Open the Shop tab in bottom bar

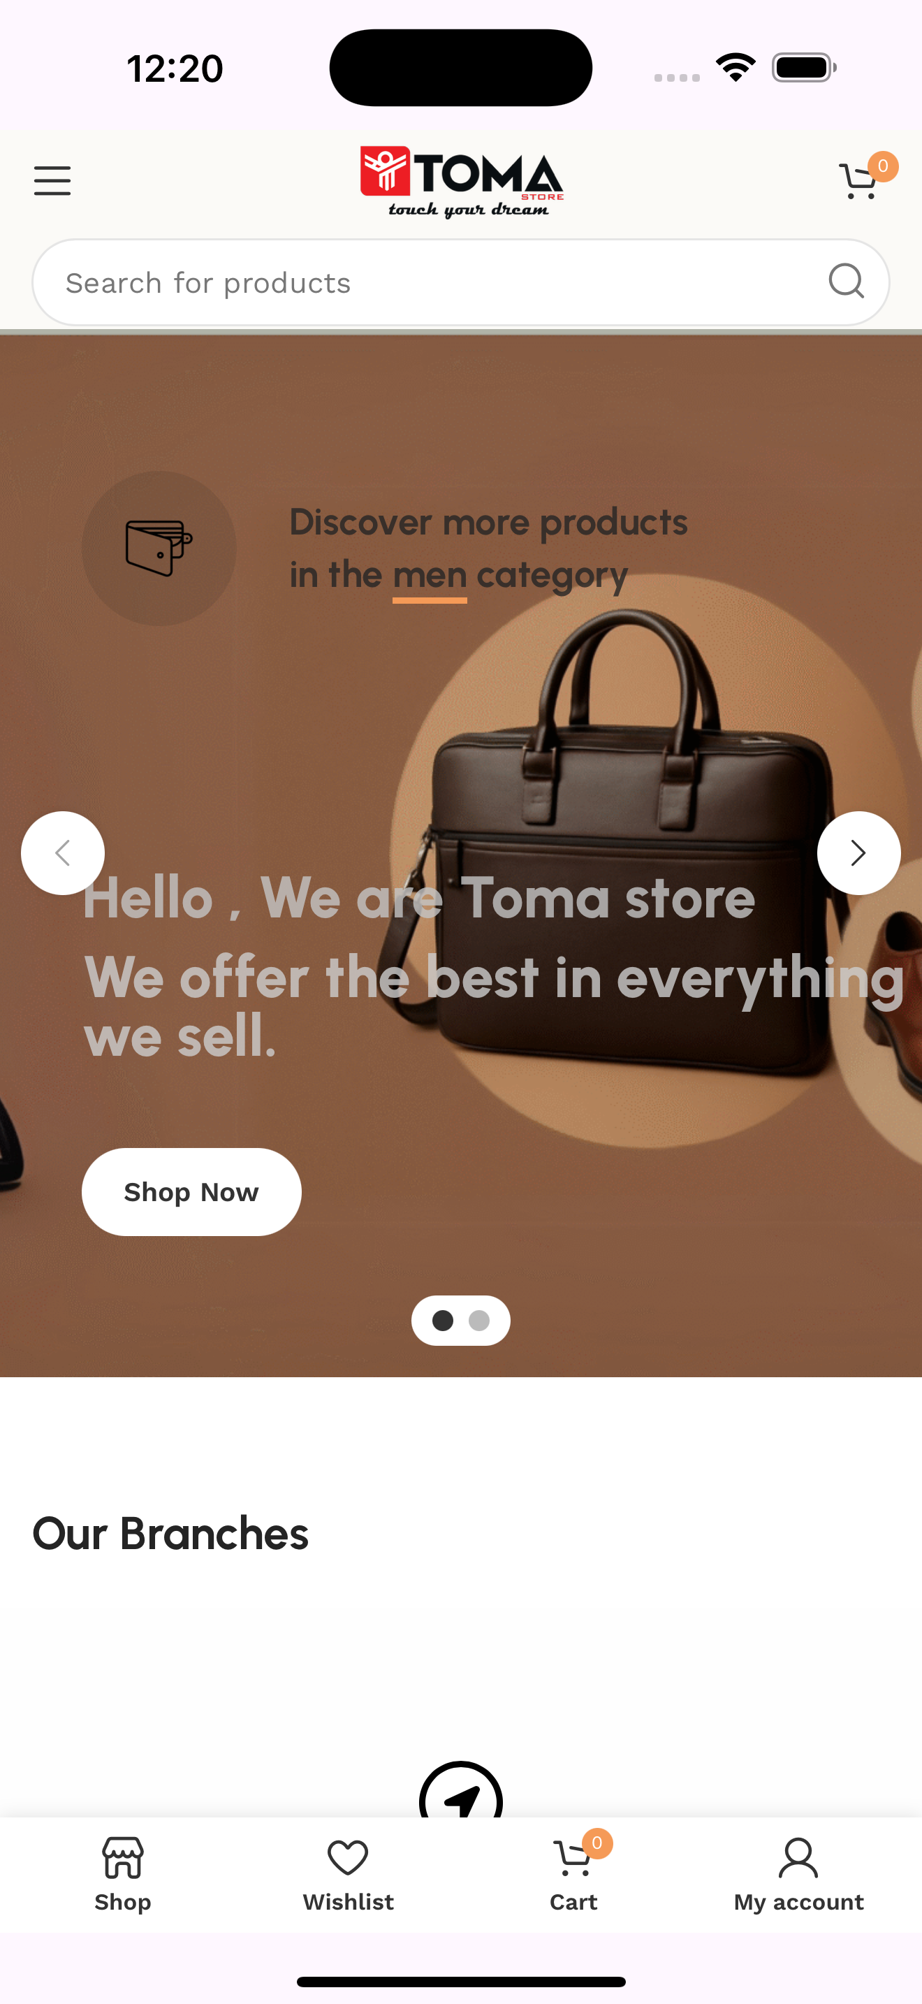[x=123, y=1875]
